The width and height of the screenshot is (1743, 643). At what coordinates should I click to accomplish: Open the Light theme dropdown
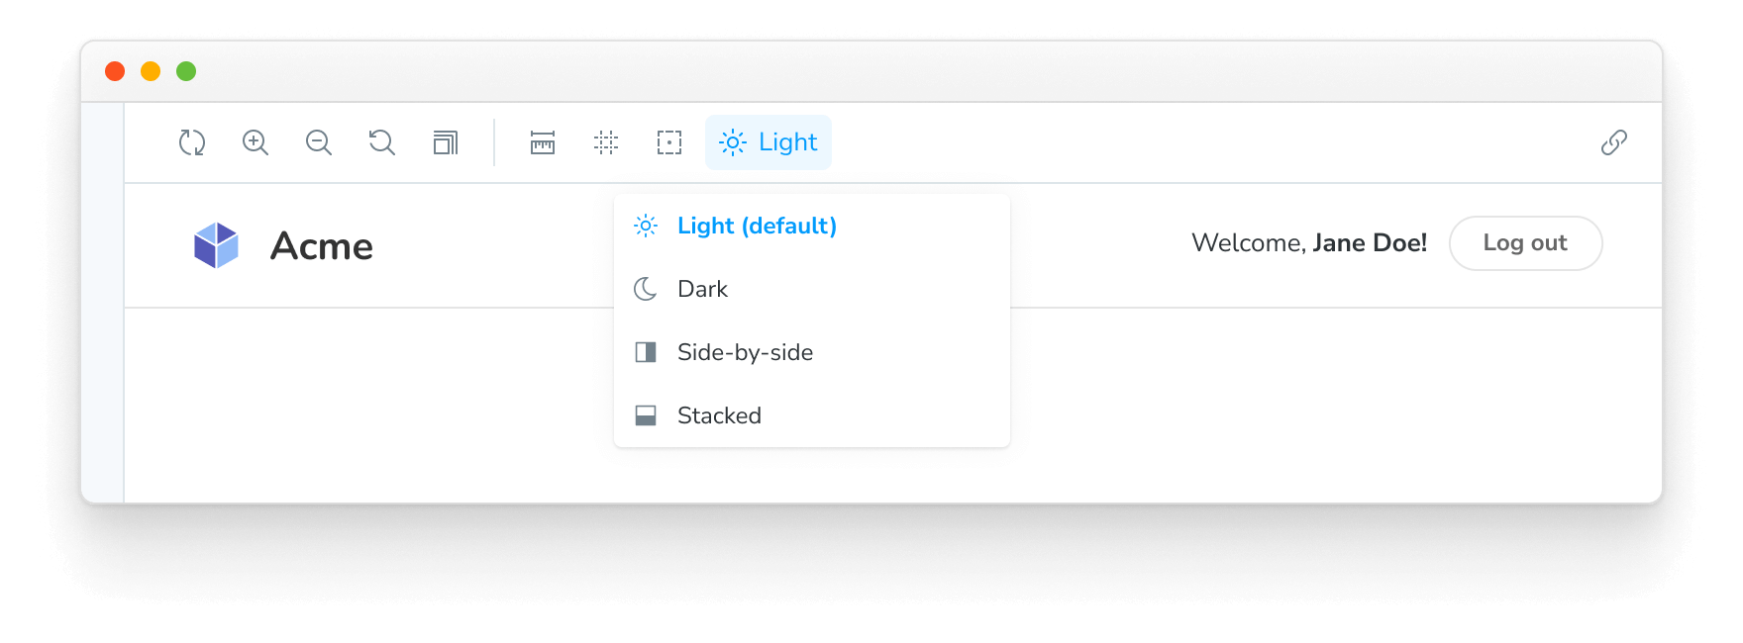point(769,142)
